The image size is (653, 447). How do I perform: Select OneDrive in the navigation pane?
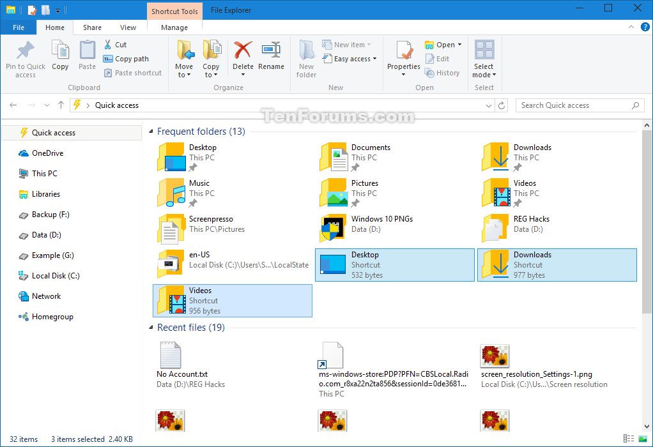click(48, 153)
